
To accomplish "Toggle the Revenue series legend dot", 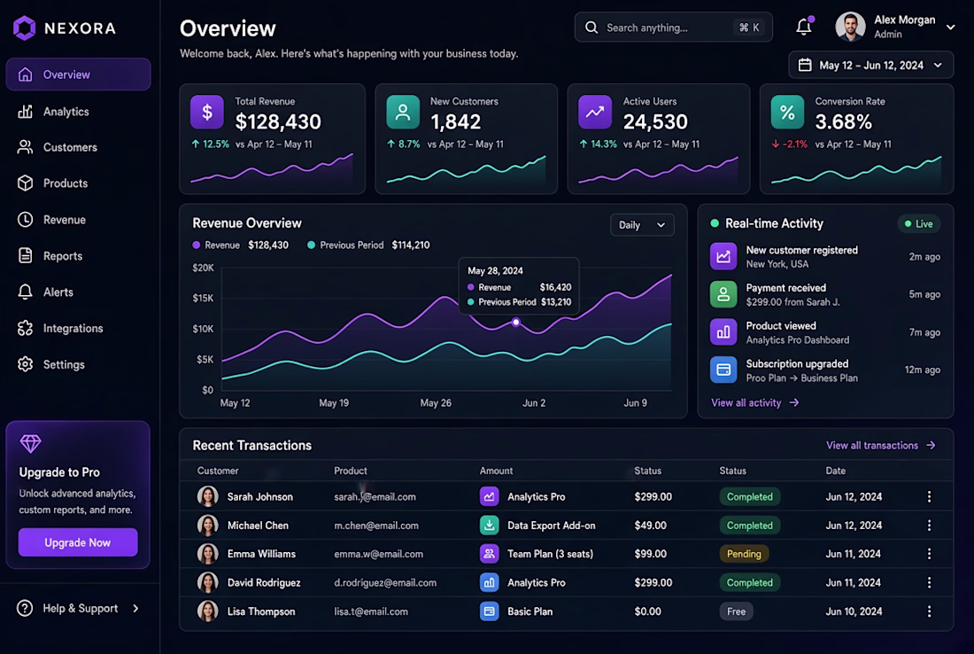I will 197,245.
